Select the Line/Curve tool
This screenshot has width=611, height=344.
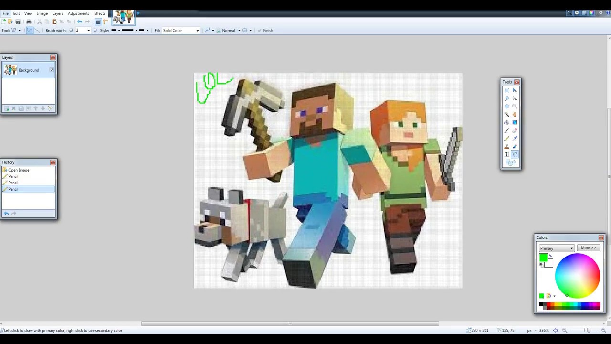click(x=515, y=154)
